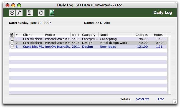Screen dimensions: 180x108
Task: Open the clock timer tool icon
Action: 12,13
